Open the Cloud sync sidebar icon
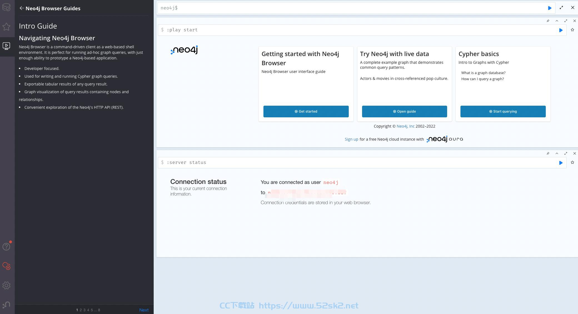The width and height of the screenshot is (578, 314). (6, 266)
